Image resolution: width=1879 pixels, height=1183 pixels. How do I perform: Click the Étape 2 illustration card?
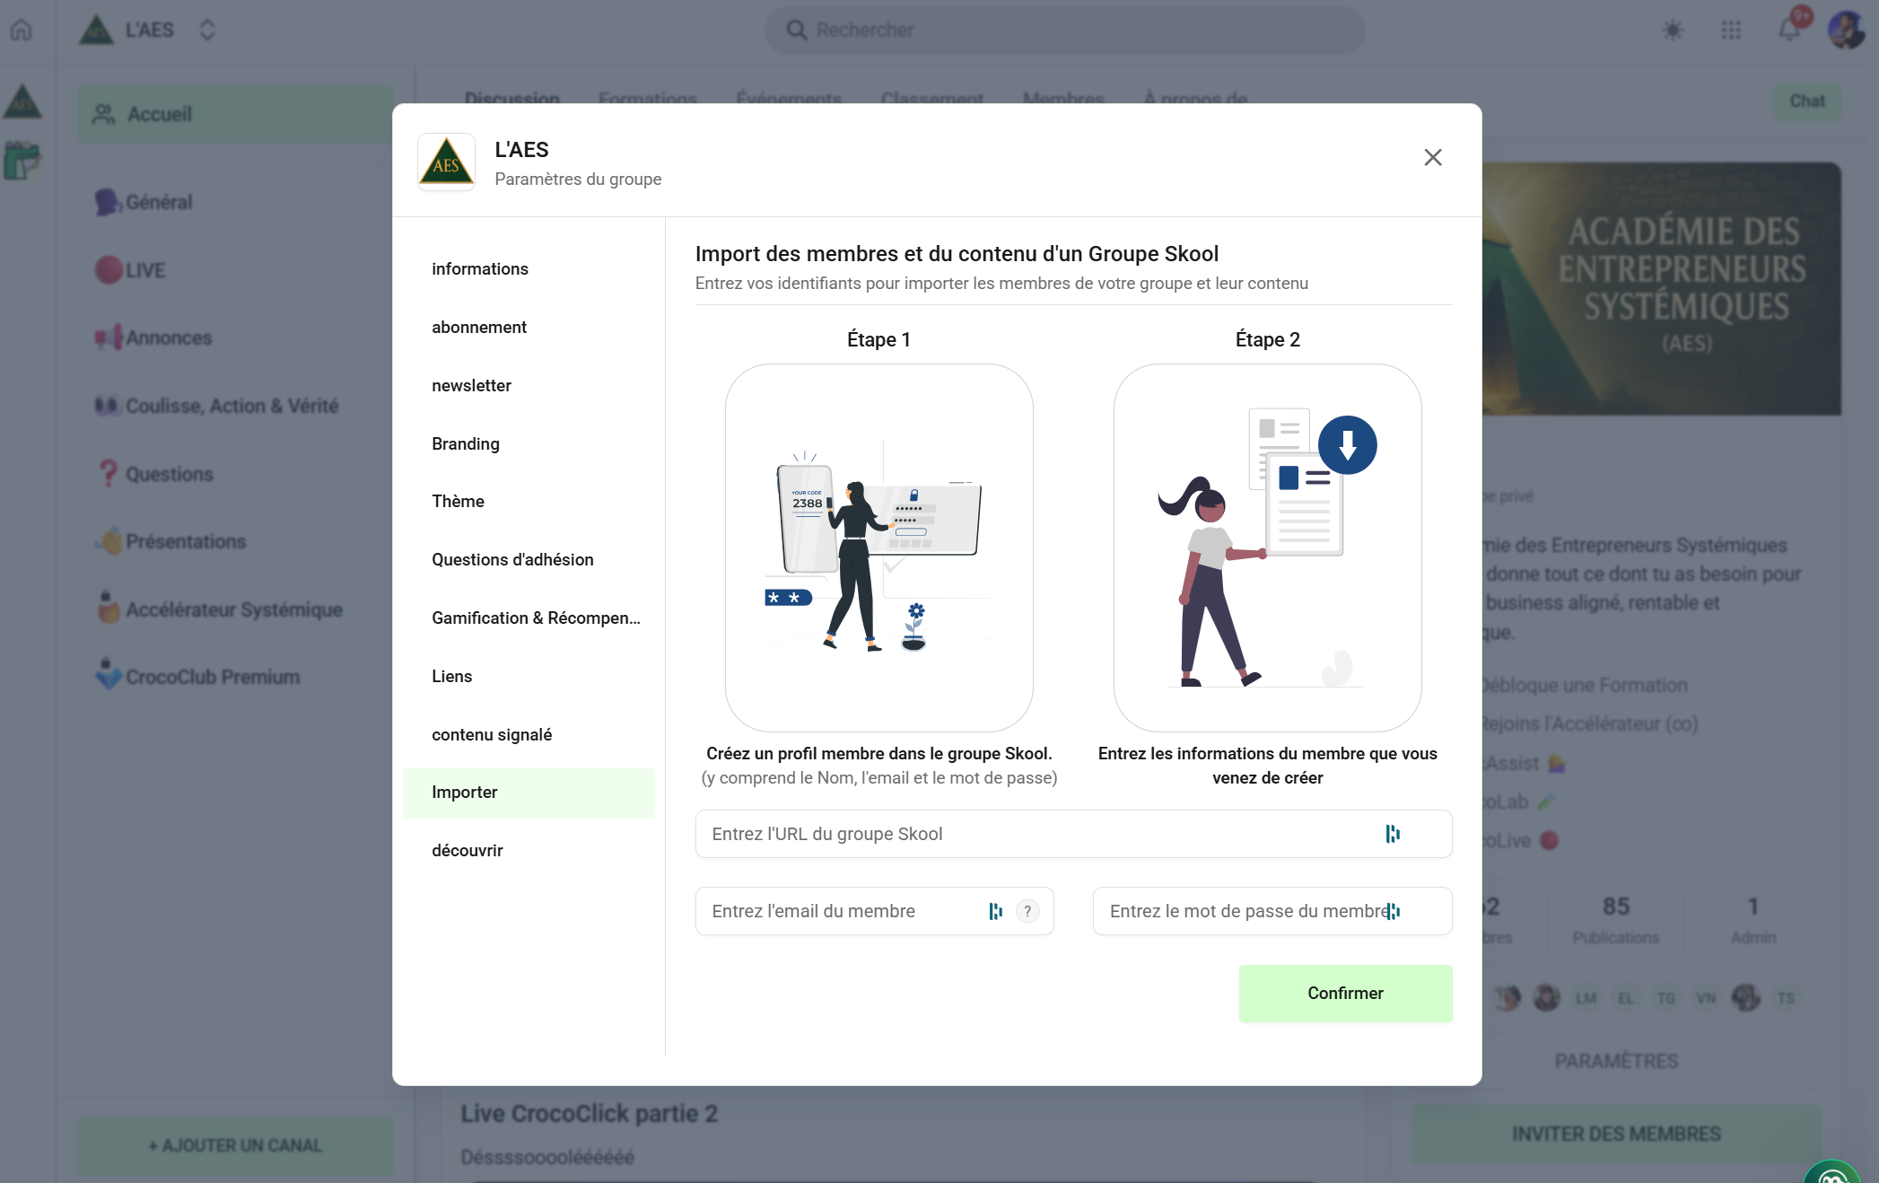[x=1267, y=548]
